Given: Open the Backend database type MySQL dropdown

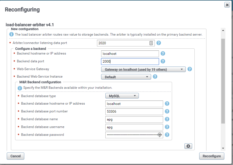Looking at the screenshot, I should click(122, 96).
